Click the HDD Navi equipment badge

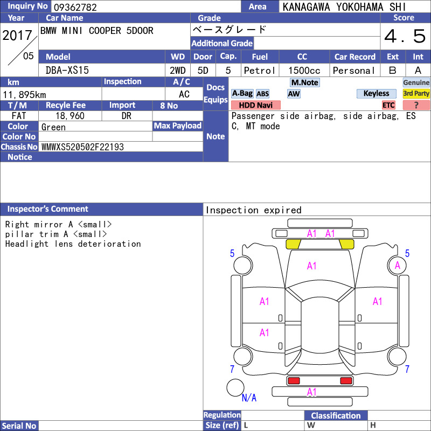pyautogui.click(x=255, y=105)
